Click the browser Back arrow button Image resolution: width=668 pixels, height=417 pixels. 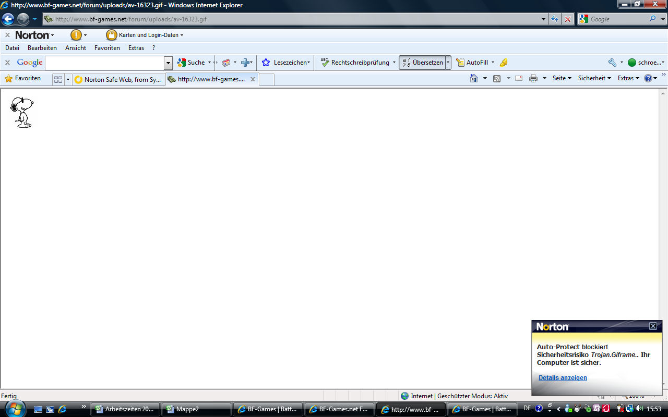[x=8, y=19]
